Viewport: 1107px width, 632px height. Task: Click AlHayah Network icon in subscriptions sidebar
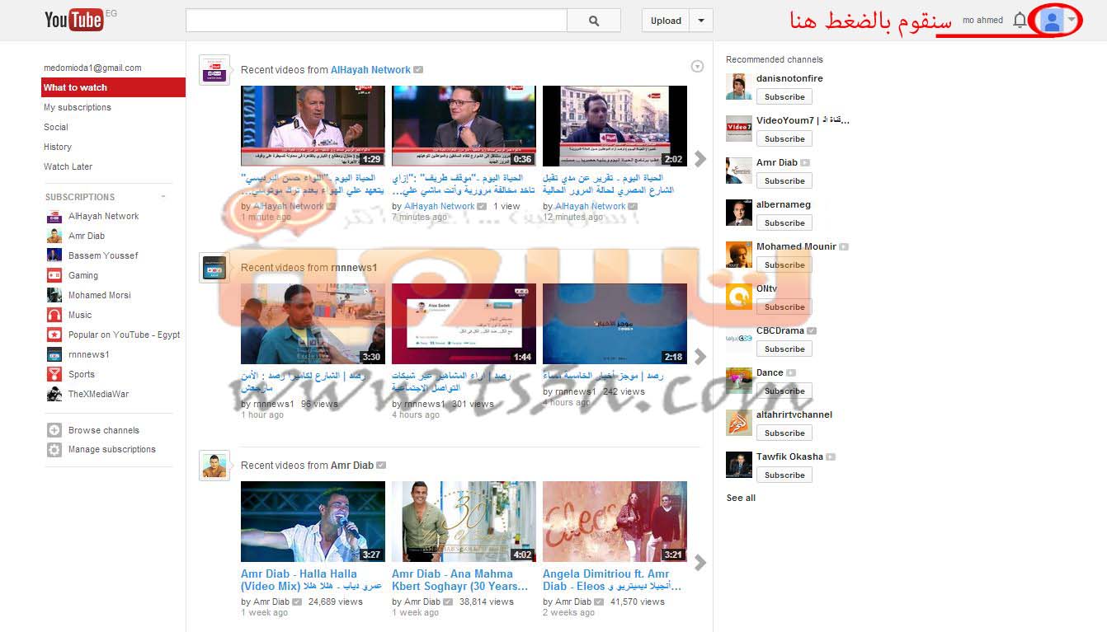point(54,216)
